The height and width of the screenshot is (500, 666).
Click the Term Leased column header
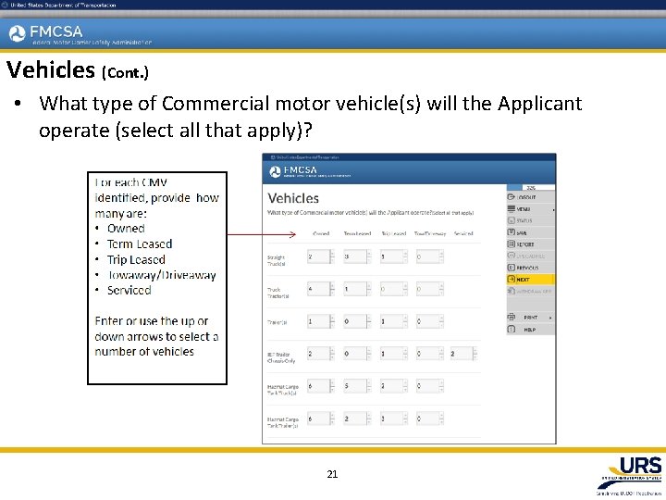coord(357,233)
